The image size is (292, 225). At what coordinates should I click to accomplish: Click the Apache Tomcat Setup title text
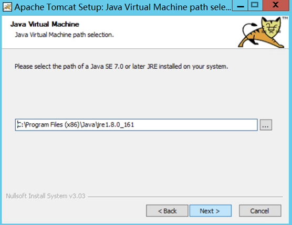tap(122, 7)
